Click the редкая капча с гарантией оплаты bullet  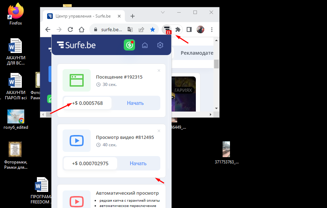coord(129,201)
